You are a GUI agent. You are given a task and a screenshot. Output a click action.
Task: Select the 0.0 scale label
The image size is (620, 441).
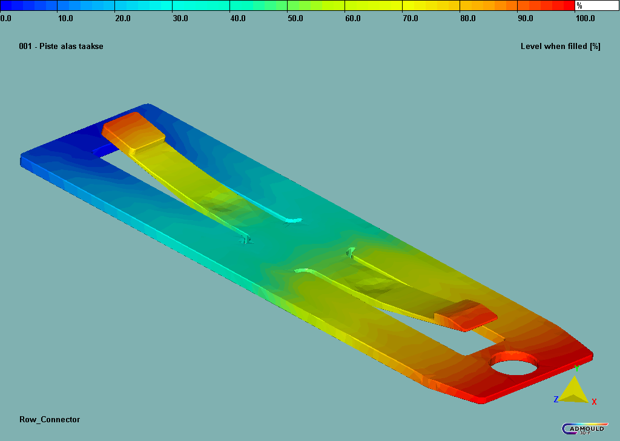(x=5, y=18)
